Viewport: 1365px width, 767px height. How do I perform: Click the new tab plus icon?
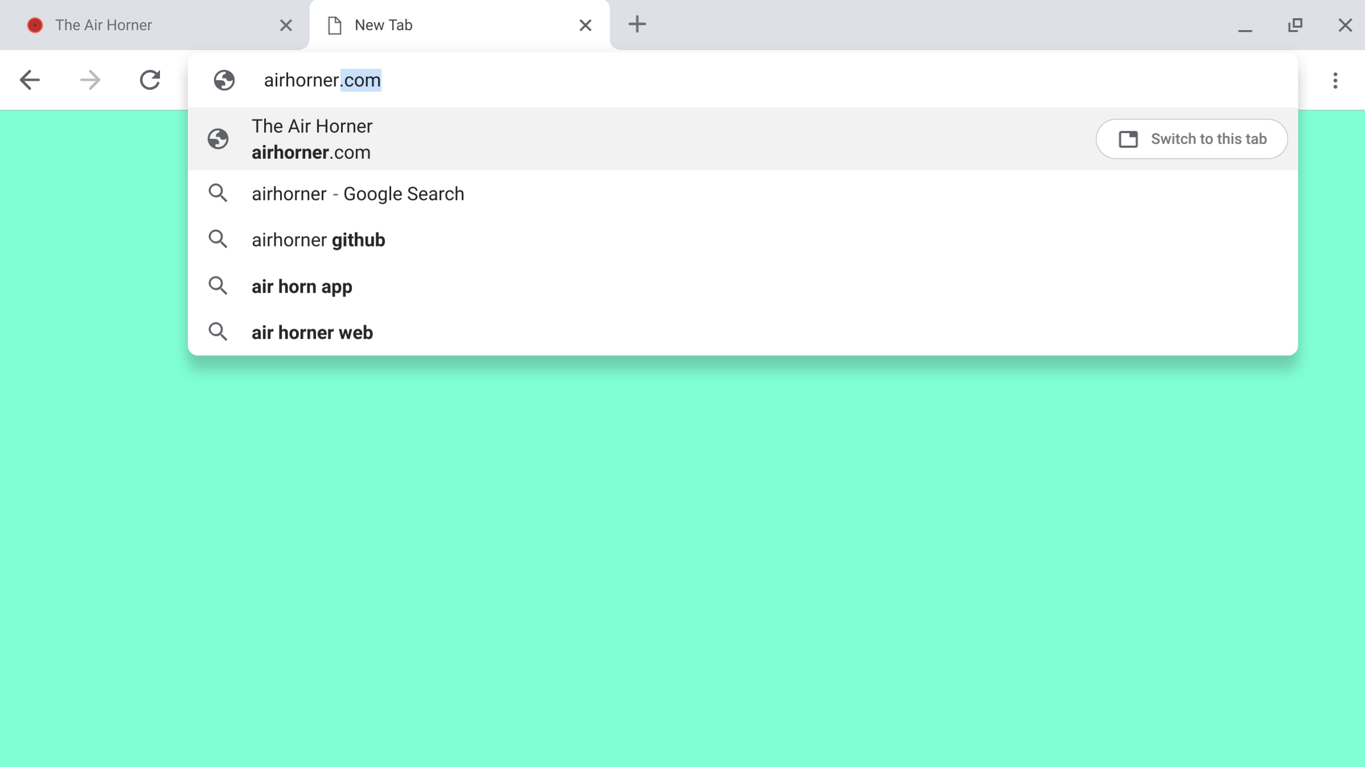tap(637, 24)
